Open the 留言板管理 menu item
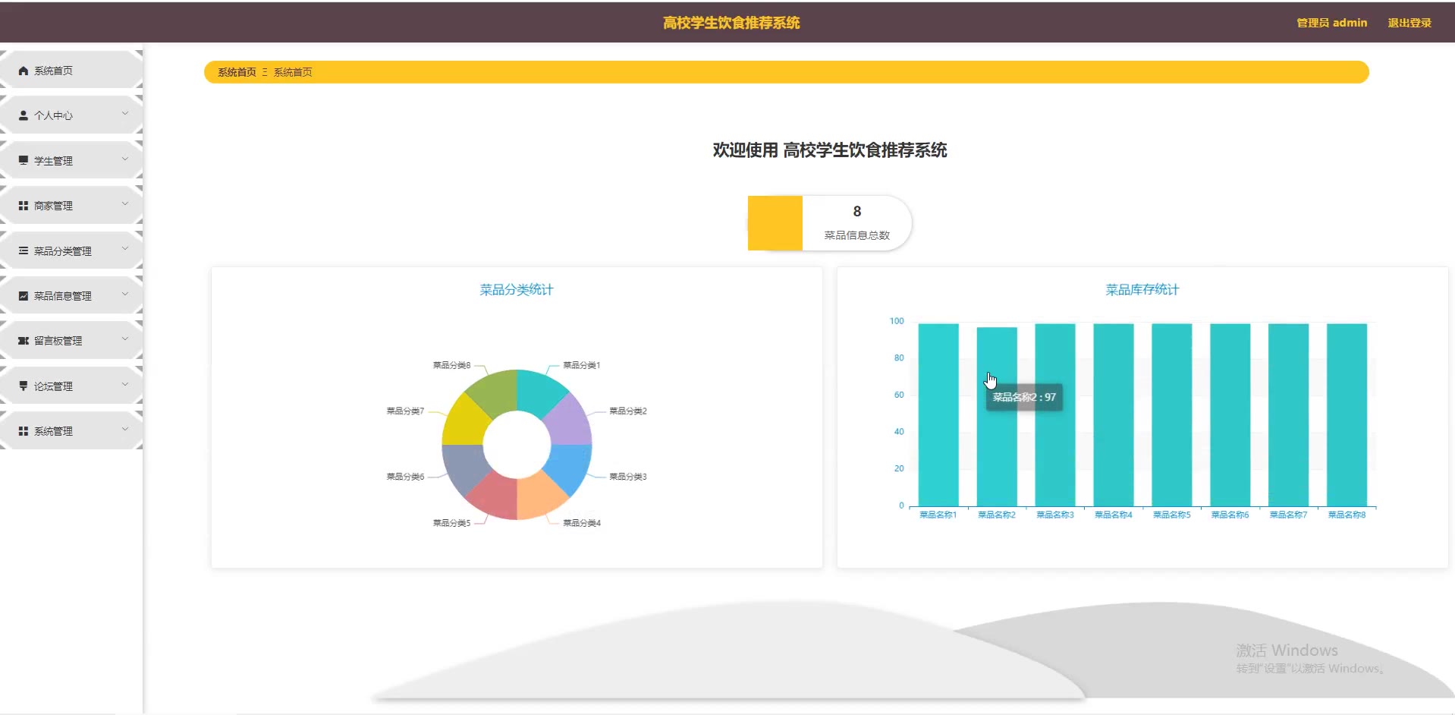 click(x=71, y=341)
